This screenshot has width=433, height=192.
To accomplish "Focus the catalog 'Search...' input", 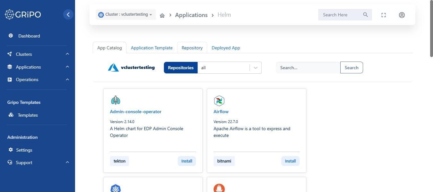I will 308,68.
